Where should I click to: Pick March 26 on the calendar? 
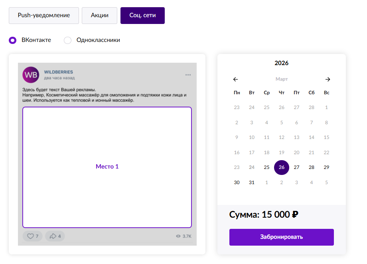[x=282, y=167]
